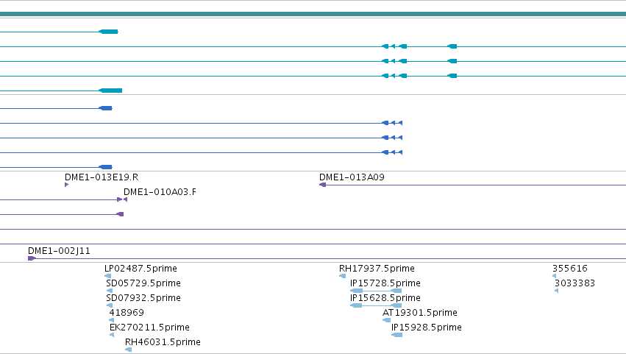Select the SD07932.5prime EST label
This screenshot has height=354, width=626.
point(143,298)
